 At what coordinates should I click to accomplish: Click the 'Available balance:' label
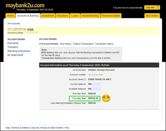pyautogui.click(x=77, y=89)
